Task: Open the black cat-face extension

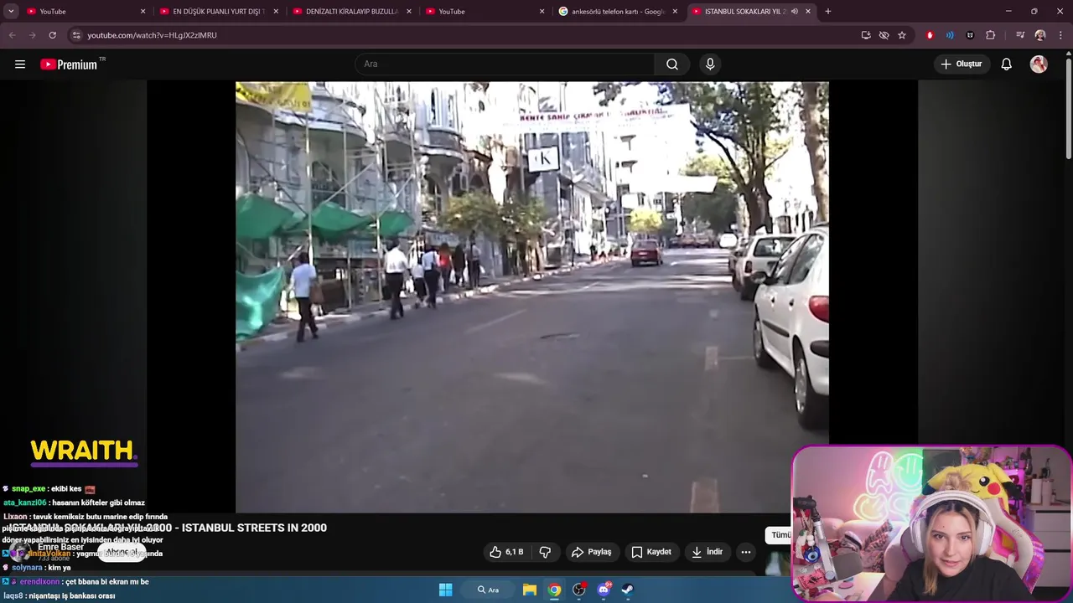Action: (970, 35)
